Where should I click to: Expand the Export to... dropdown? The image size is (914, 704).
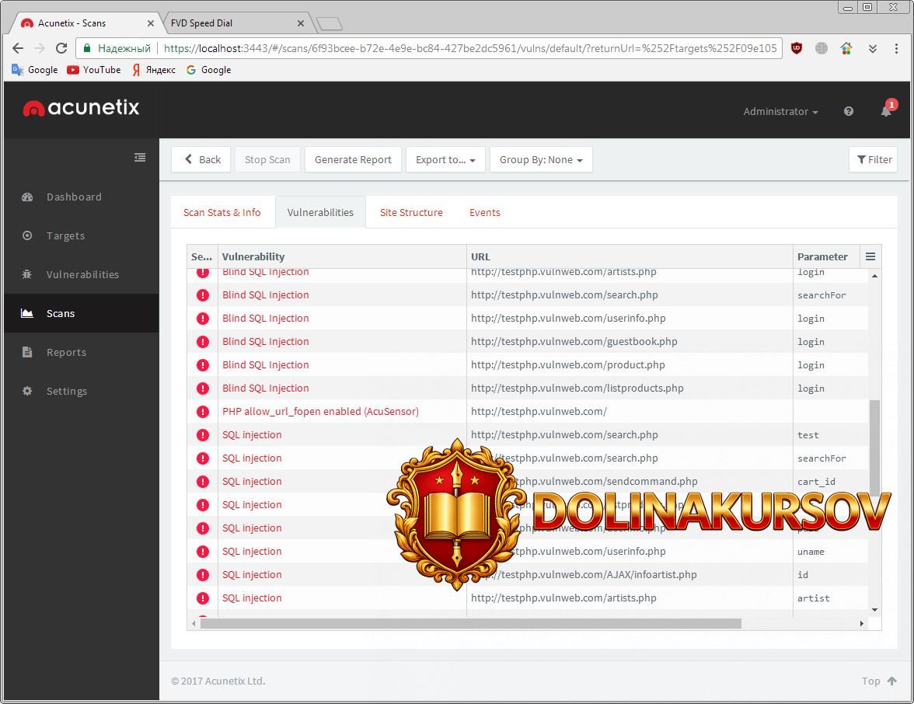point(445,159)
